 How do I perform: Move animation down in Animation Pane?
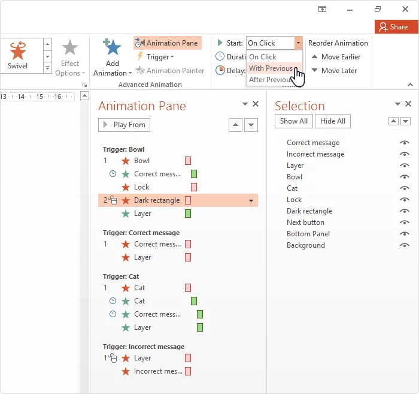[251, 125]
